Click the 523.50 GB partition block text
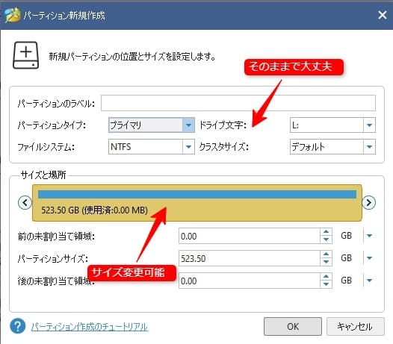The height and width of the screenshot is (344, 393). (94, 210)
